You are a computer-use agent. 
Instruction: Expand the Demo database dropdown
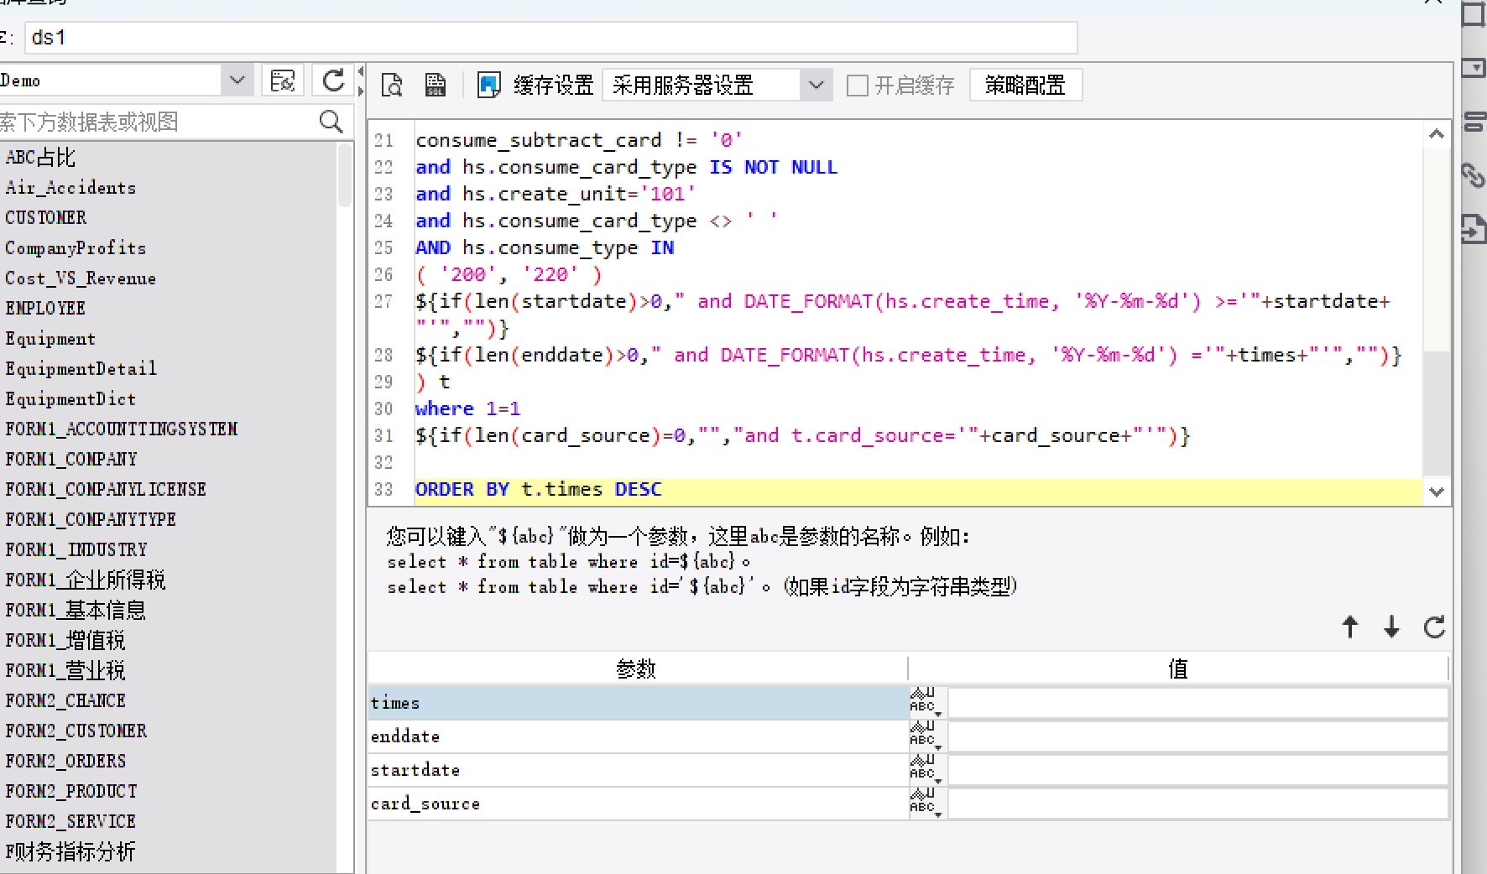click(237, 81)
